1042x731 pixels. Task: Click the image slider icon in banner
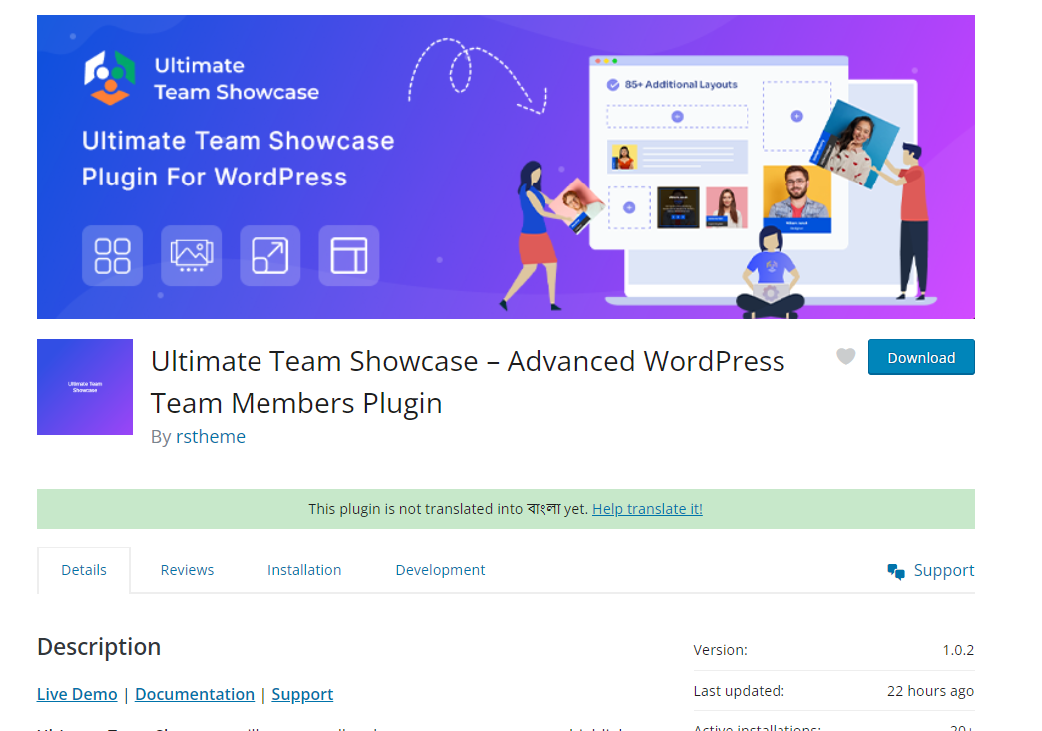[192, 255]
